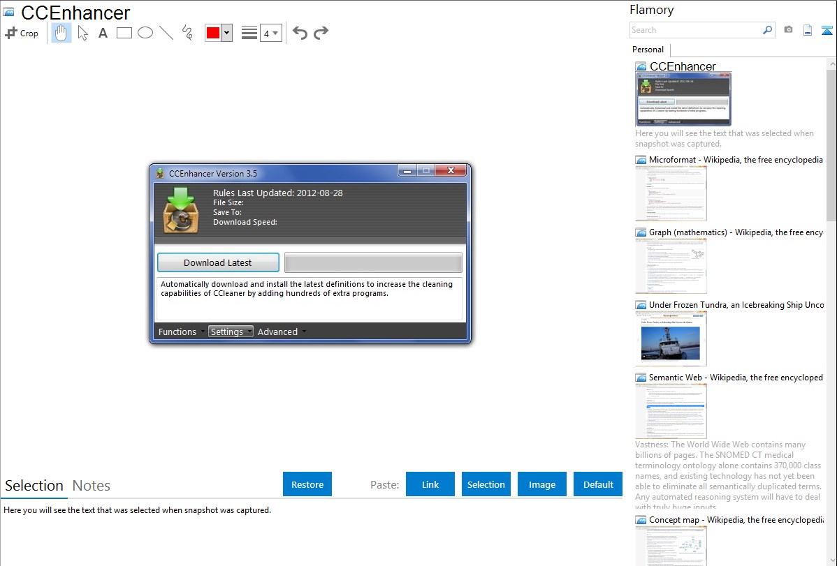Activate the hand pan tool
Viewport: 837px width, 566px height.
tap(61, 33)
